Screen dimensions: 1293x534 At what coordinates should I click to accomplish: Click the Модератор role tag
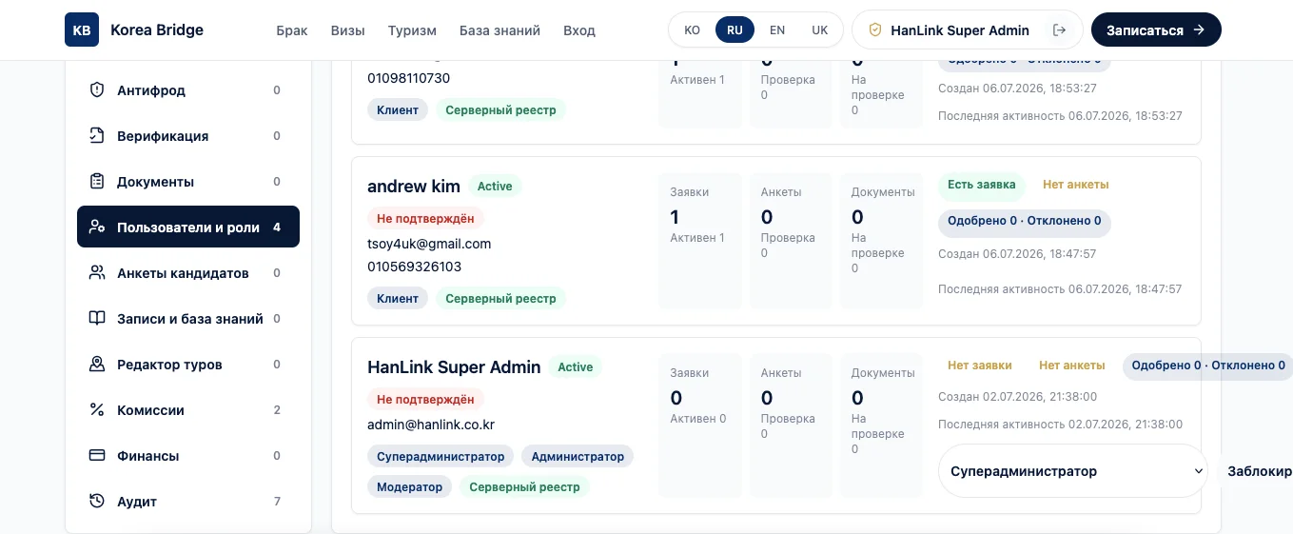[410, 487]
